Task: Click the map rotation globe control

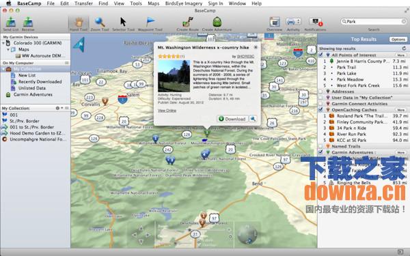Action: (247, 234)
